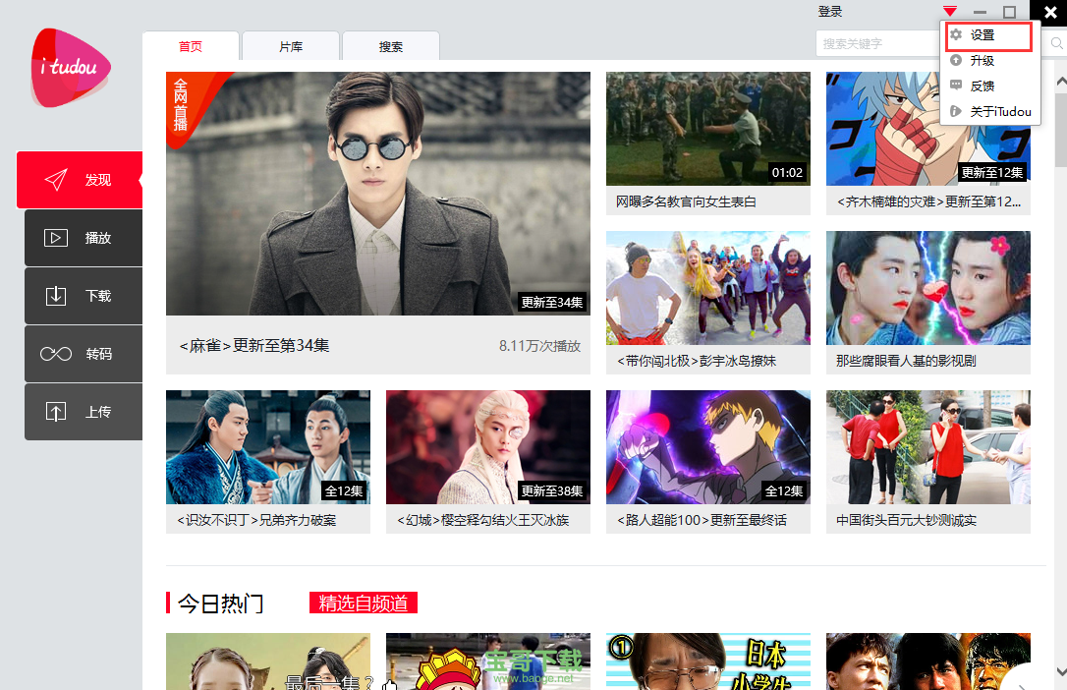Click the vertical scrollbar down arrow
This screenshot has width=1067, height=690.
[1060, 671]
